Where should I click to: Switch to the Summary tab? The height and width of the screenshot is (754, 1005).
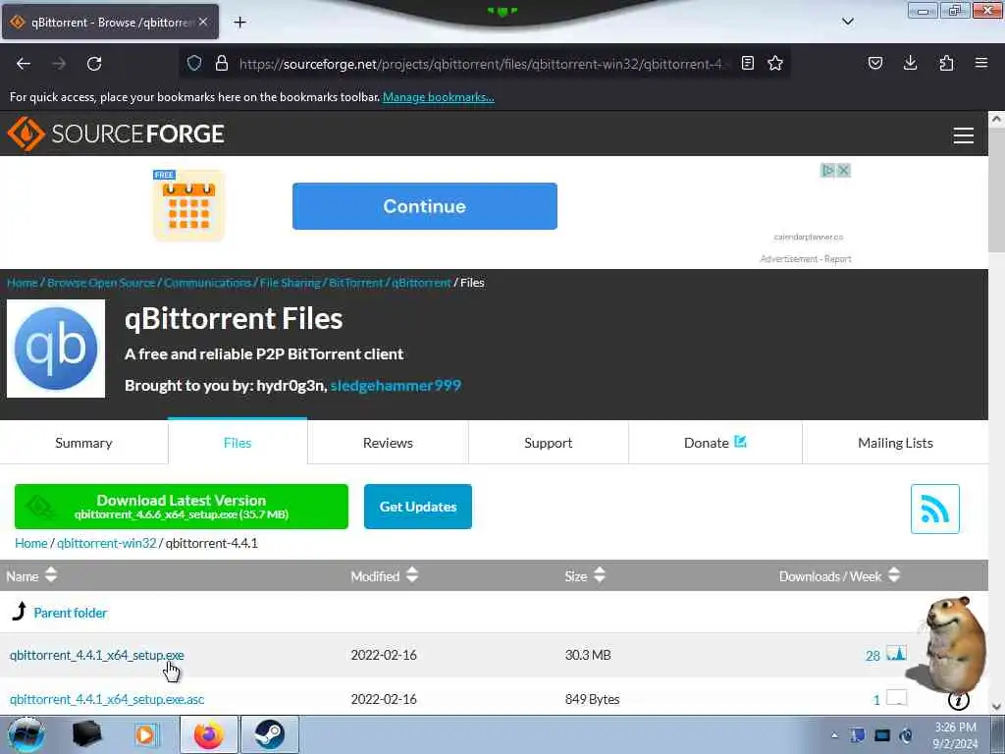[84, 443]
